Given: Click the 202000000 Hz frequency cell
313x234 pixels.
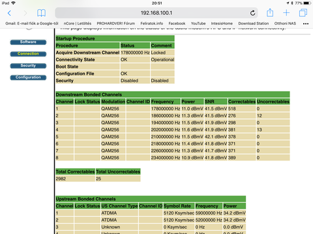Looking at the screenshot, I should (166, 130).
